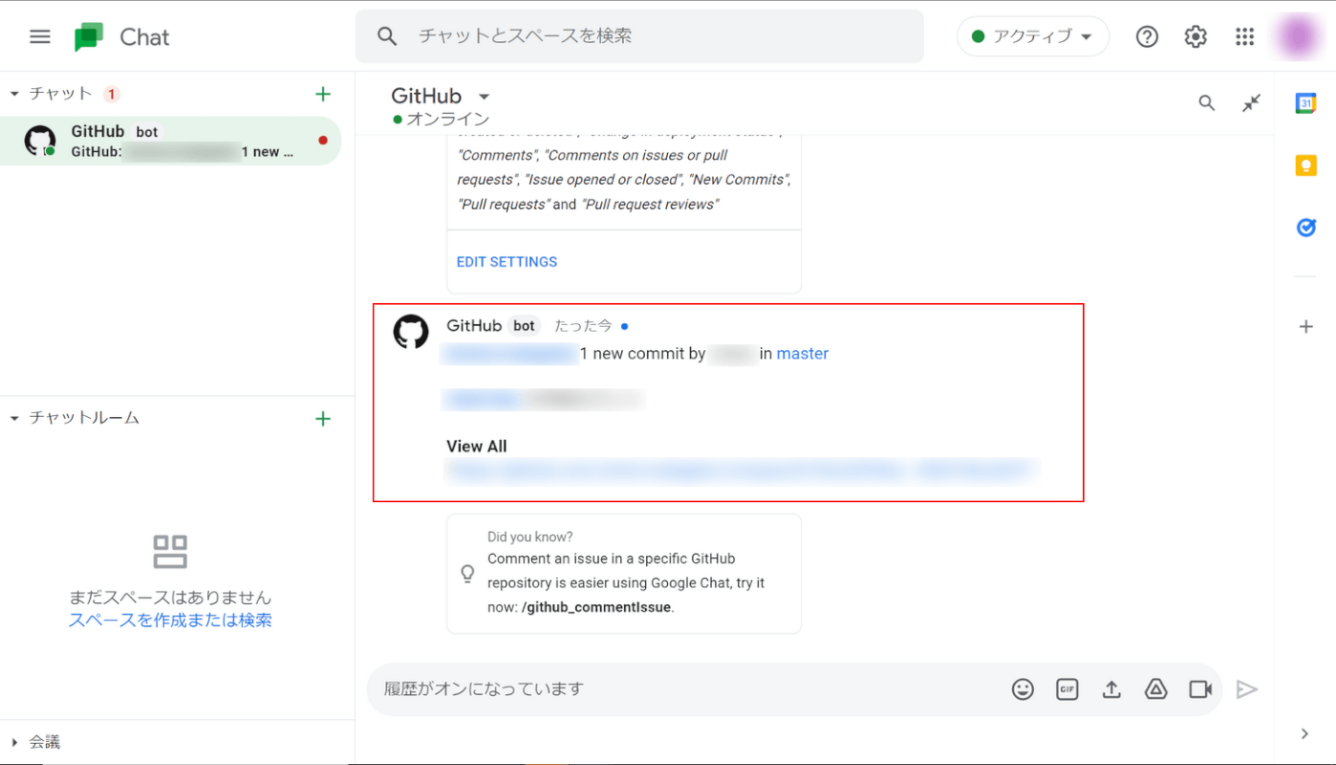1336x765 pixels.
Task: Open GitHub conversation header dropdown
Action: click(484, 97)
